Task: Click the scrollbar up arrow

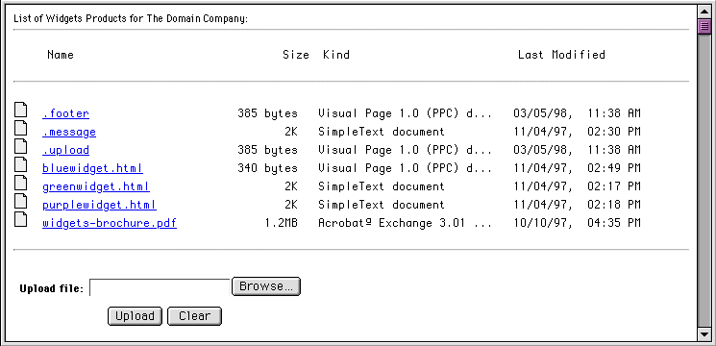Action: click(x=704, y=12)
